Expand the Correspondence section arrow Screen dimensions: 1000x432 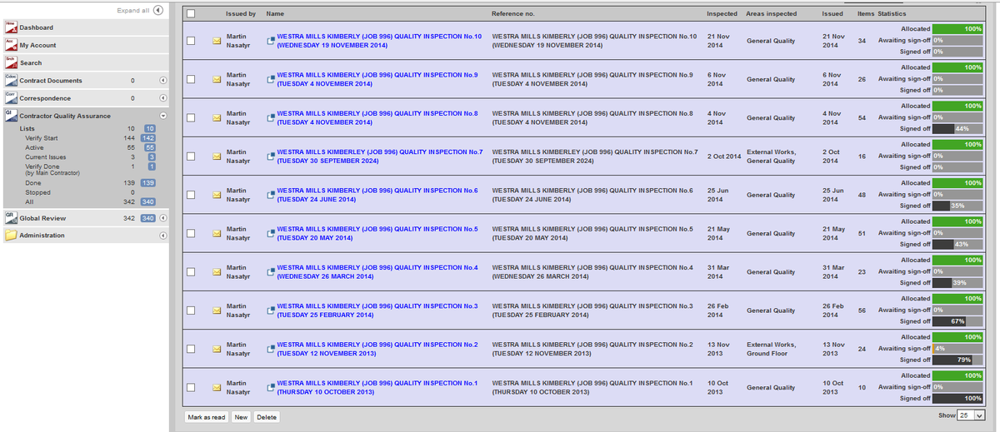163,98
